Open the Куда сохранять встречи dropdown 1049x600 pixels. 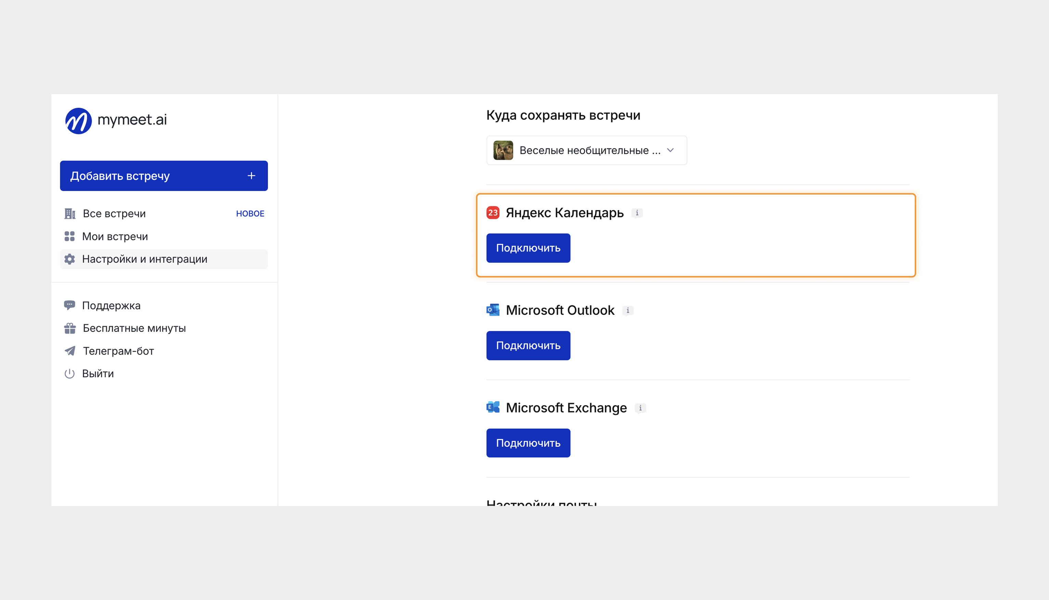(x=586, y=150)
